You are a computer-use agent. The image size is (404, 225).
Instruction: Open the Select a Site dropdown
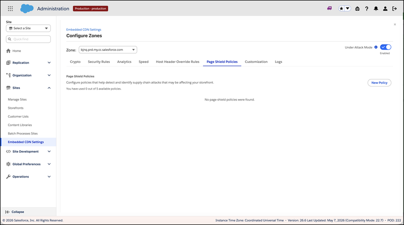pyautogui.click(x=28, y=28)
